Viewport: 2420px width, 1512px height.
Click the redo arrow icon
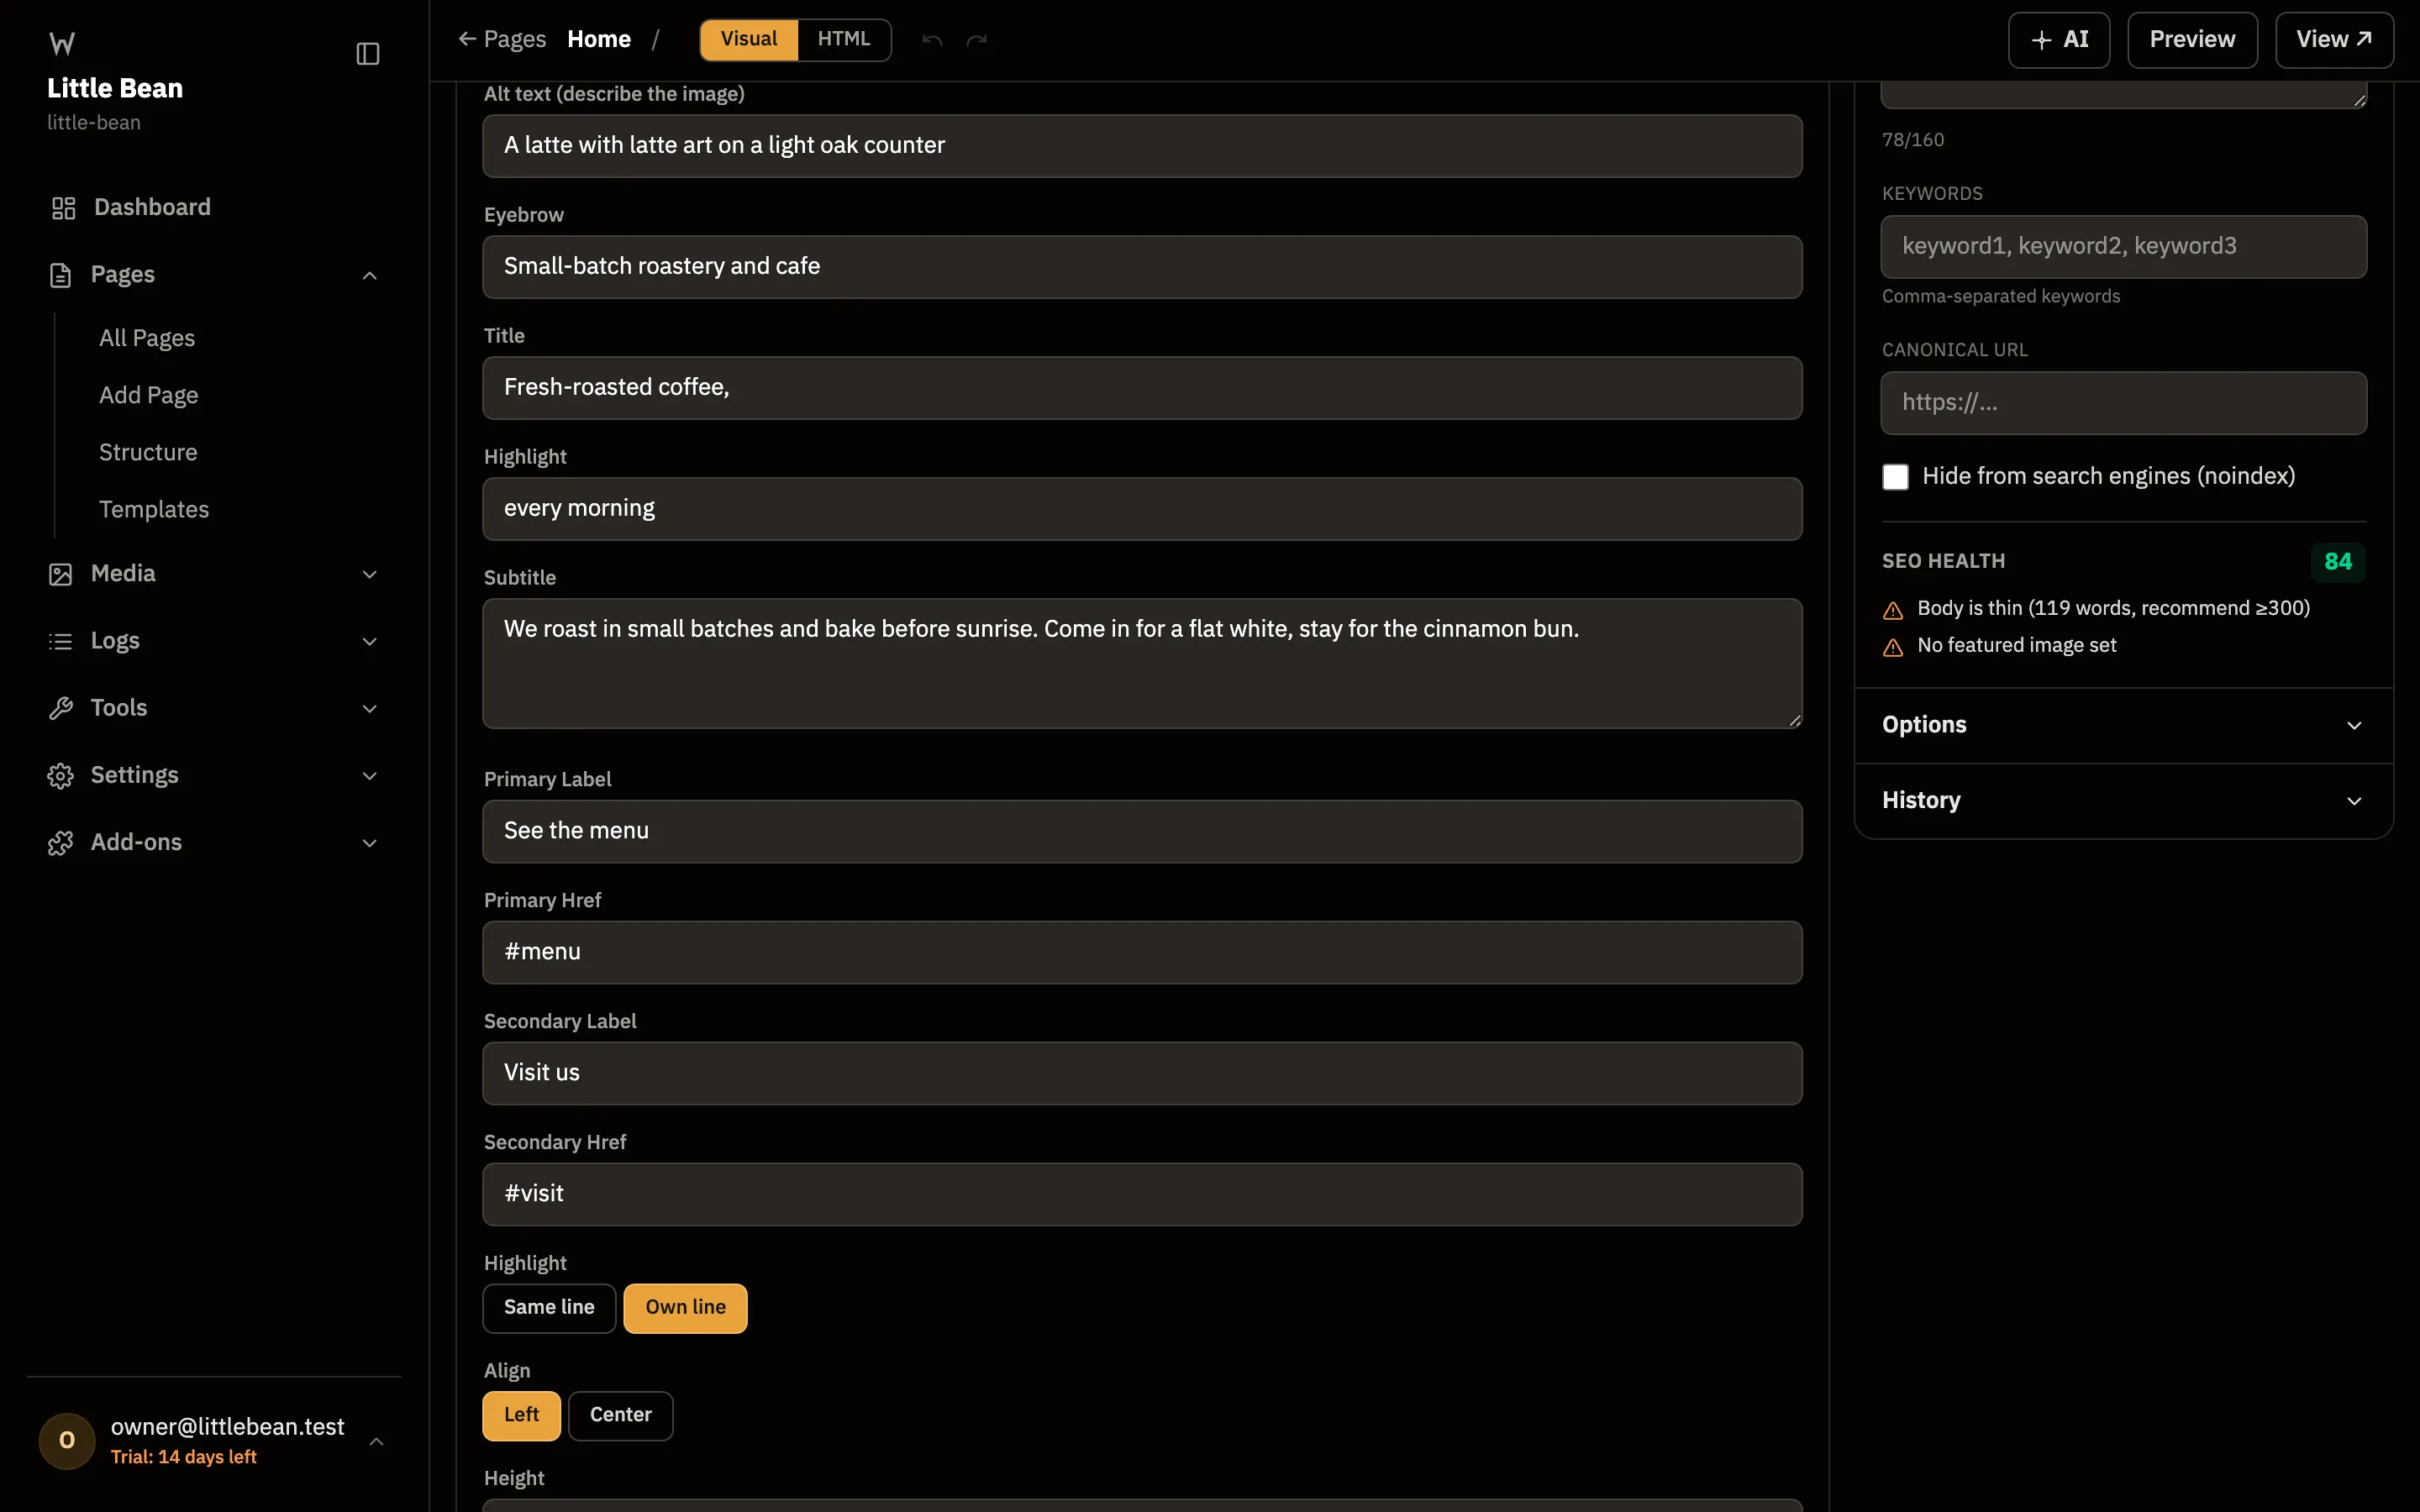point(977,40)
